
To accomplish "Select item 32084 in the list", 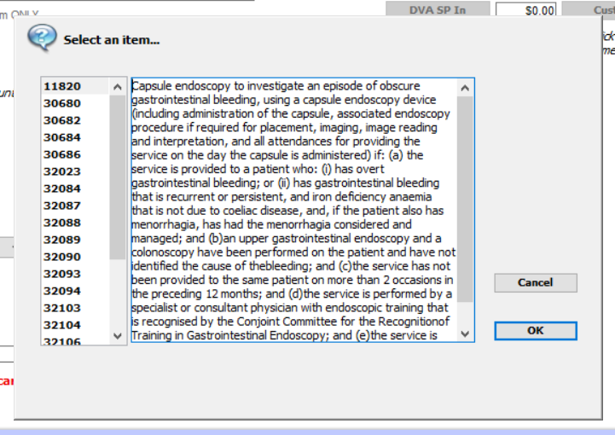I will pos(74,188).
